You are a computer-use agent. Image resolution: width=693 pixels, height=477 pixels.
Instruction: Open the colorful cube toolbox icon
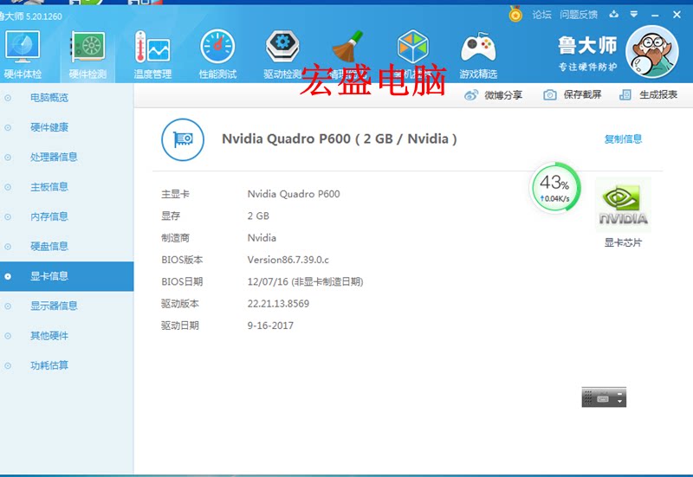pyautogui.click(x=412, y=46)
